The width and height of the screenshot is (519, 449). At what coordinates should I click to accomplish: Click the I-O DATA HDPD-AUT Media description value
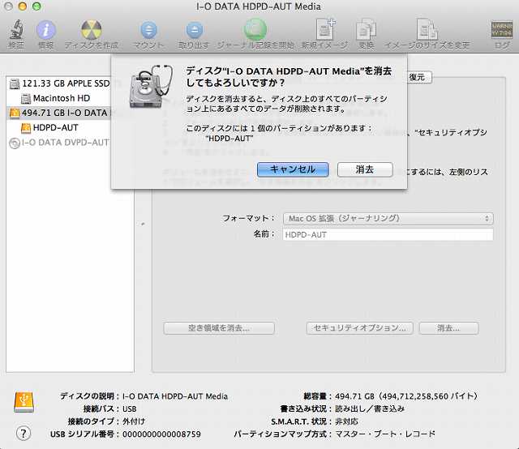(175, 396)
